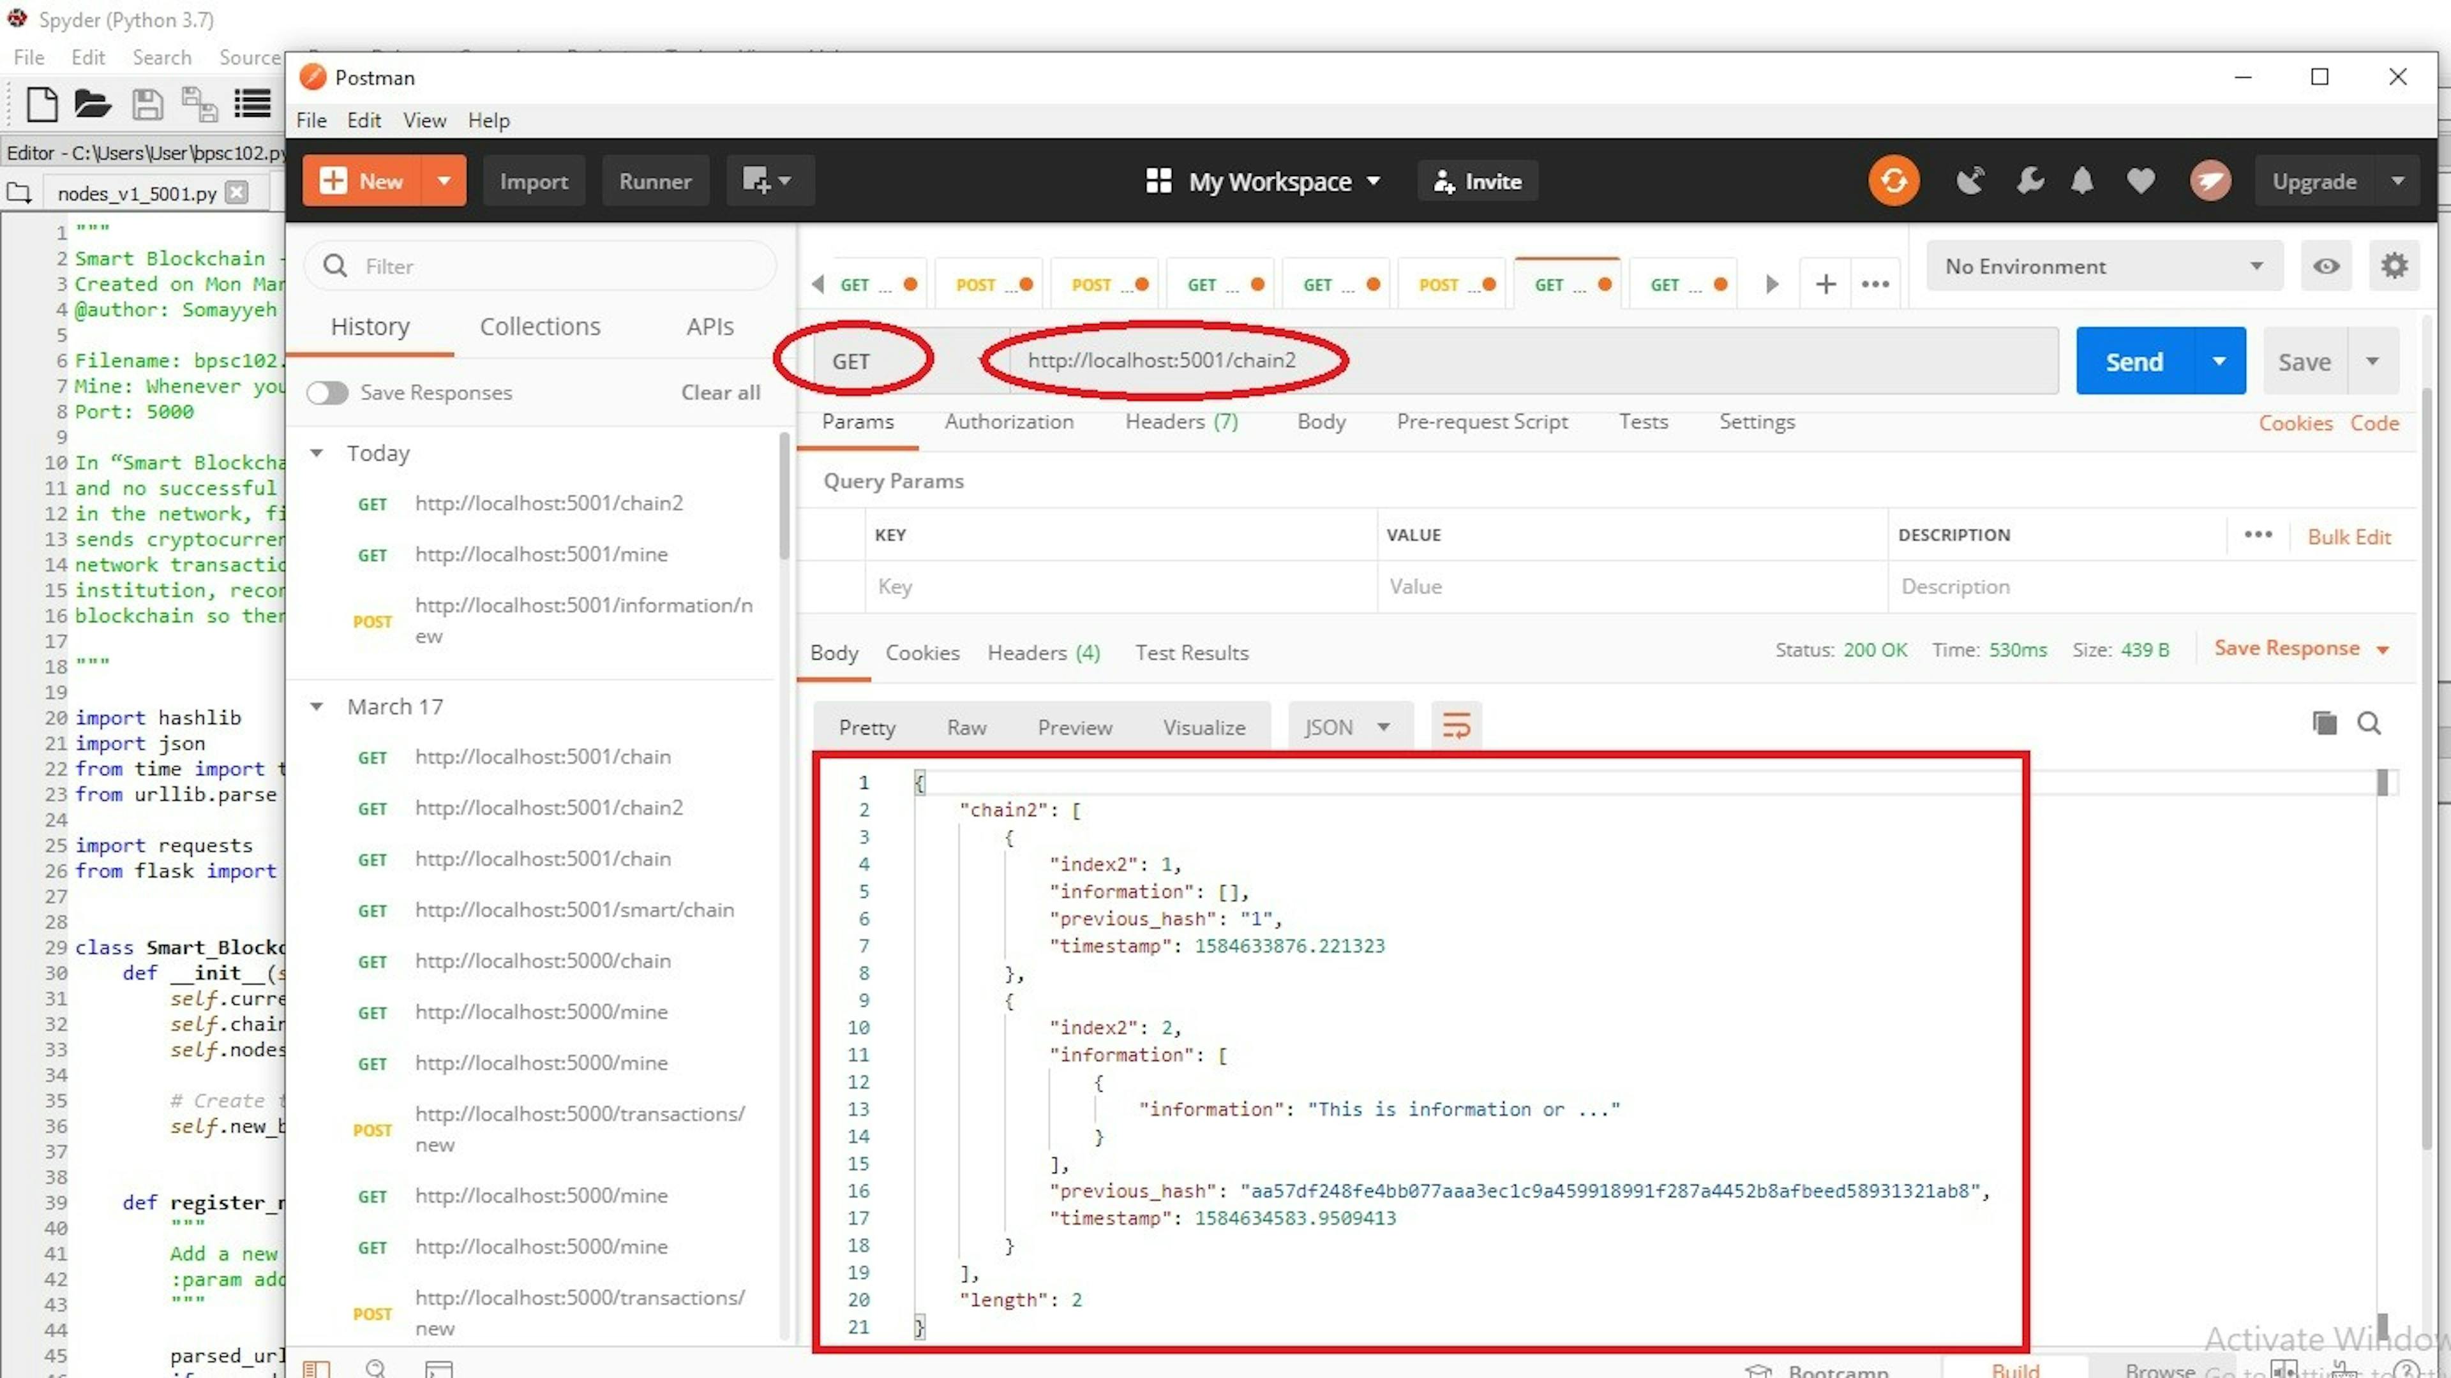Switch to the Collections sidebar tab
The width and height of the screenshot is (2451, 1378).
click(x=539, y=326)
